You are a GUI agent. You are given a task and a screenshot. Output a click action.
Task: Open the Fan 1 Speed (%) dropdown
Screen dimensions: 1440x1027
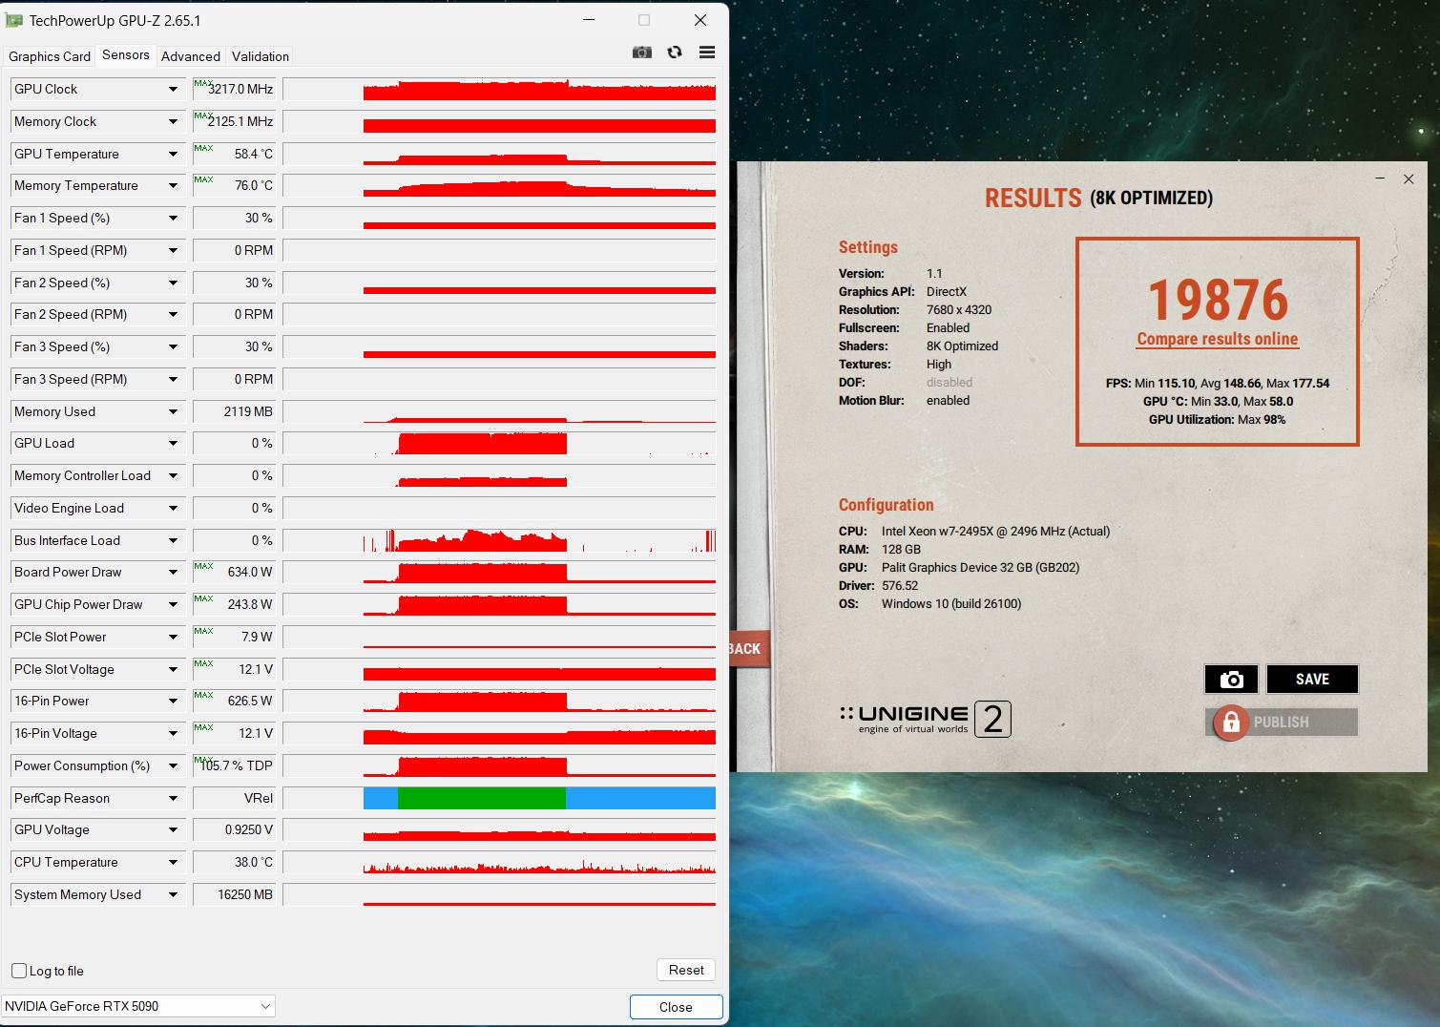tap(173, 218)
